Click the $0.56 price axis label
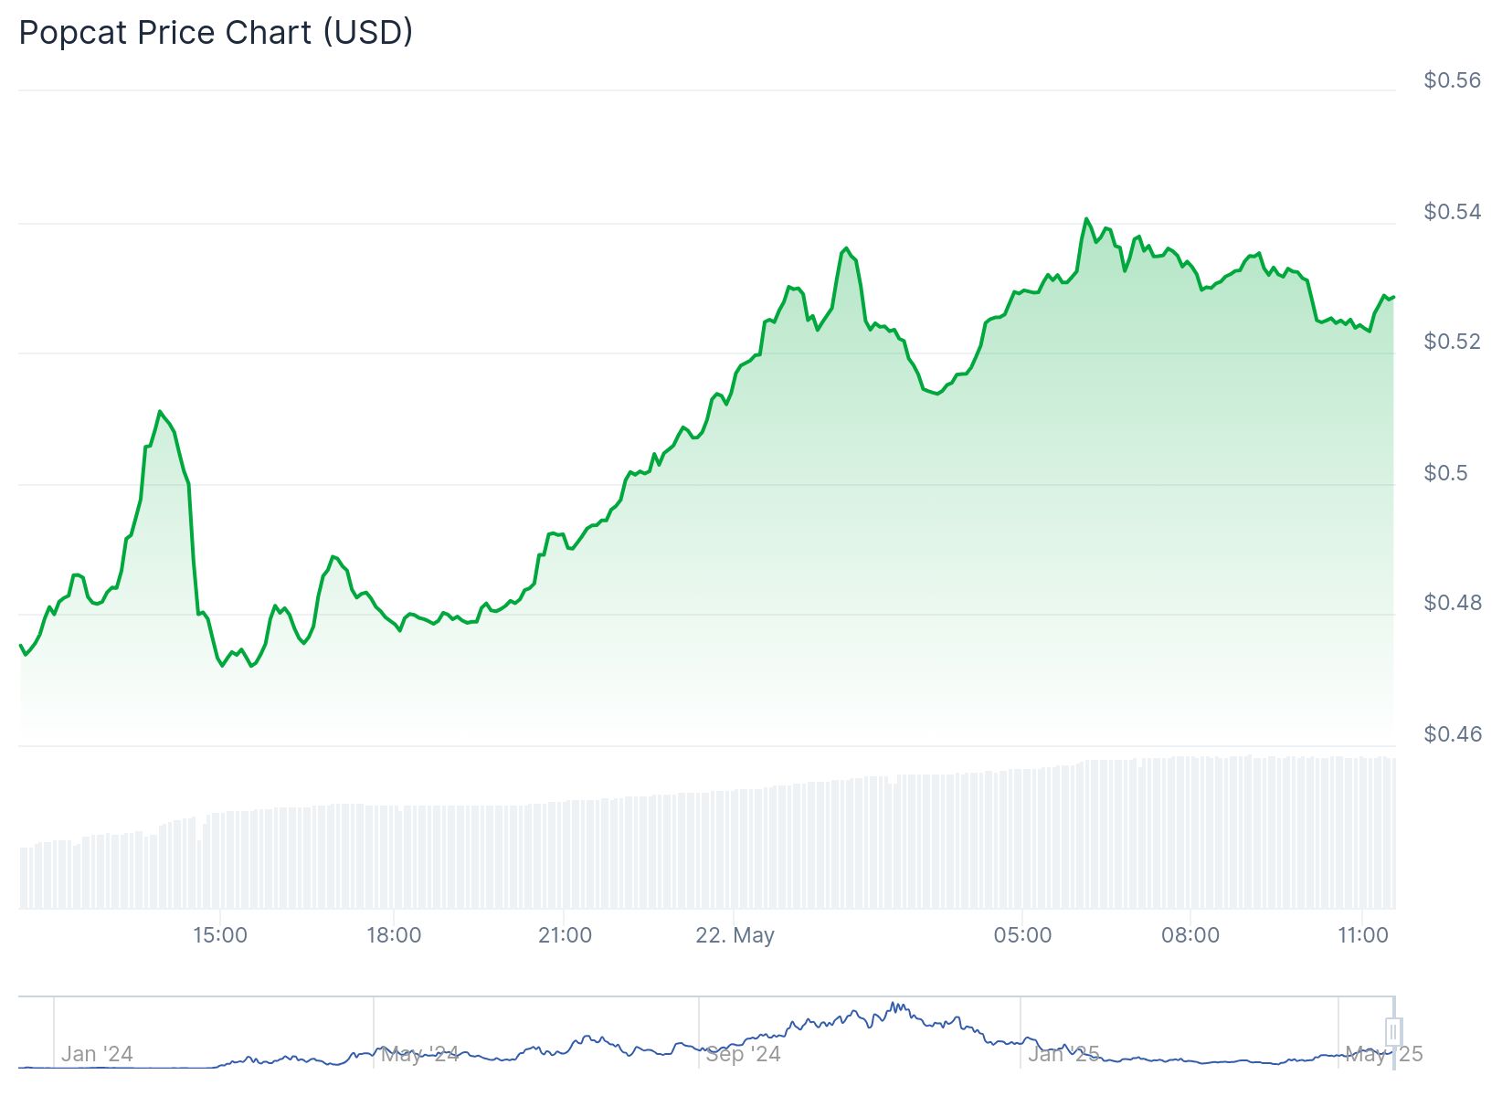Screen dimensions: 1502x1096 [1452, 80]
